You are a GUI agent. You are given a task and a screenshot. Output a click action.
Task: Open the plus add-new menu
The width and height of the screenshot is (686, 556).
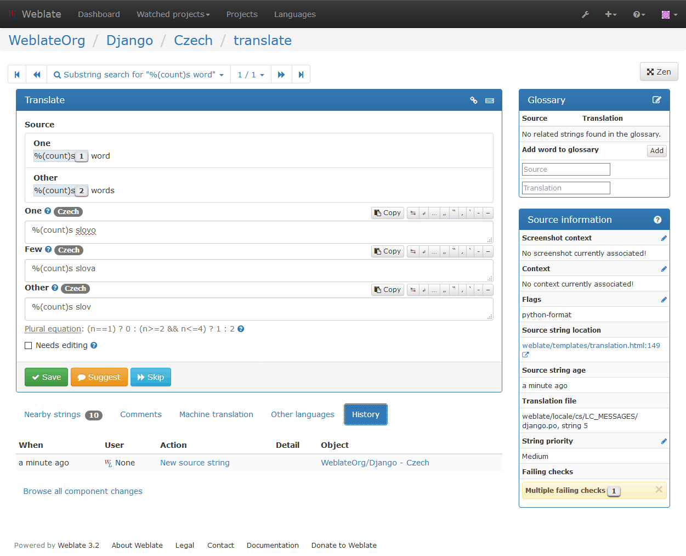(610, 14)
